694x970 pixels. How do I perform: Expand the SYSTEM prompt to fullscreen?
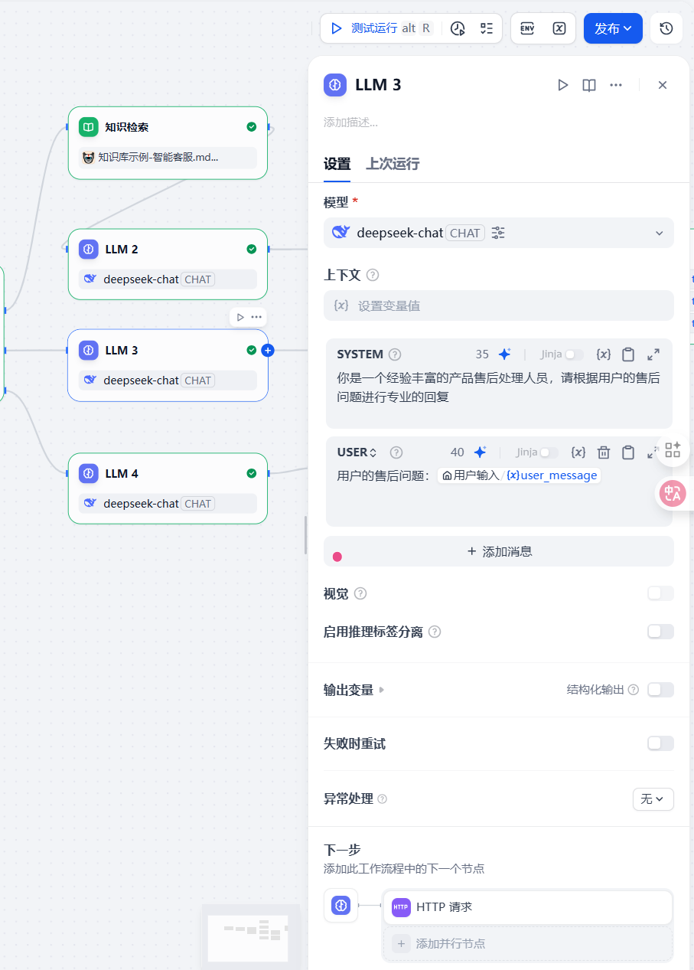coord(653,354)
